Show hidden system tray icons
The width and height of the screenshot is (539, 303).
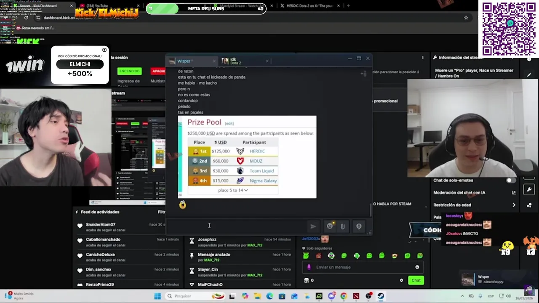point(462,296)
